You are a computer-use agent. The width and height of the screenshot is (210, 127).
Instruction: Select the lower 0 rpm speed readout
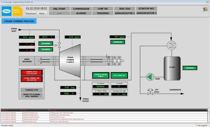coord(27,50)
